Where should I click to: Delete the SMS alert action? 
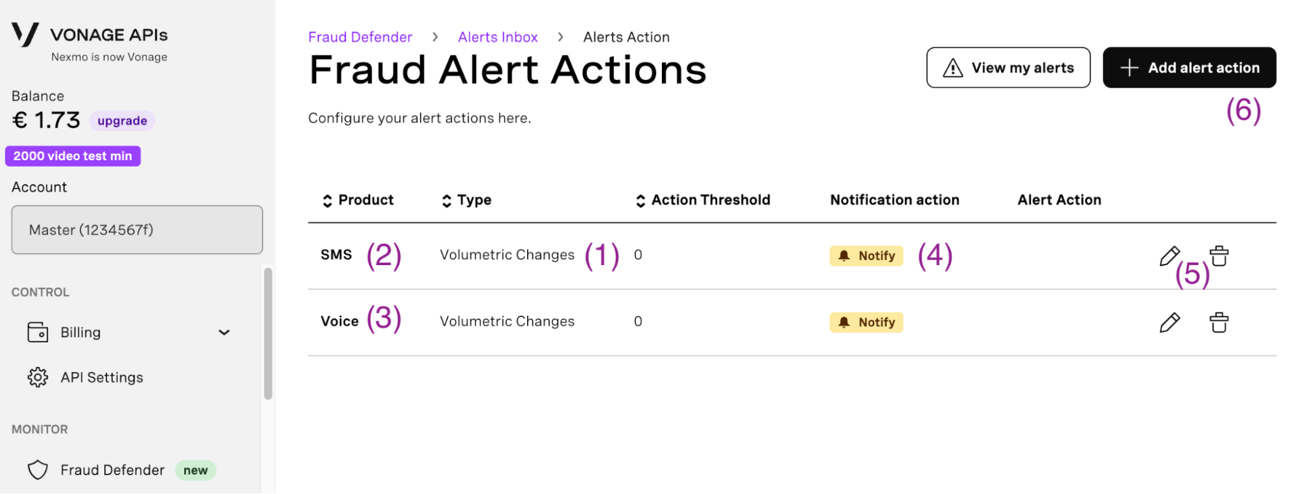click(x=1219, y=255)
